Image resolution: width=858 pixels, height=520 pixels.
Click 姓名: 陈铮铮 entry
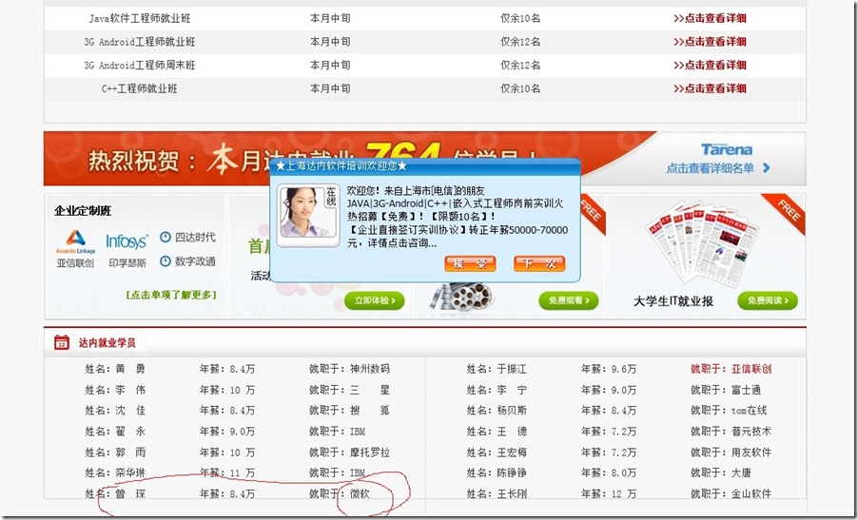[497, 473]
